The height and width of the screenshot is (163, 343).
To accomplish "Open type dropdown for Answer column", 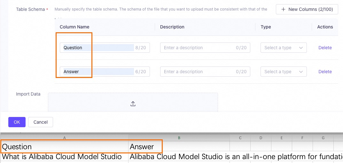I will point(284,72).
